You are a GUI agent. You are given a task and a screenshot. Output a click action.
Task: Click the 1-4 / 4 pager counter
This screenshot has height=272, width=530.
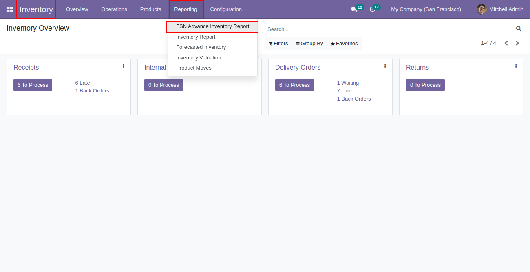click(x=488, y=43)
